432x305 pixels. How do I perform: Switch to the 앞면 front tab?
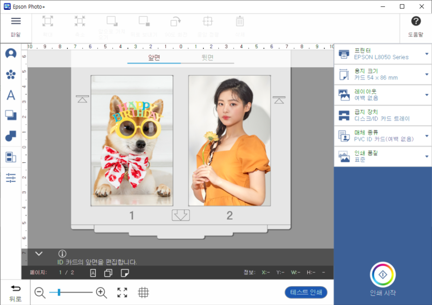click(x=154, y=58)
